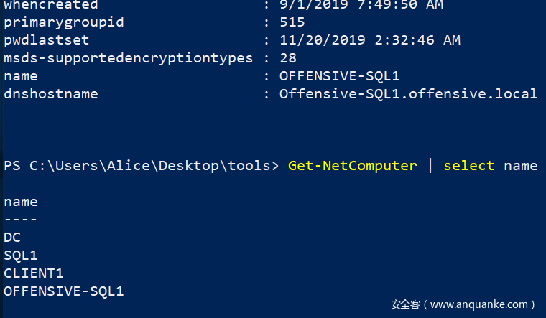Click the pipe character after Get-NetComputer
Screen dimensions: 546x318
[x=430, y=166]
